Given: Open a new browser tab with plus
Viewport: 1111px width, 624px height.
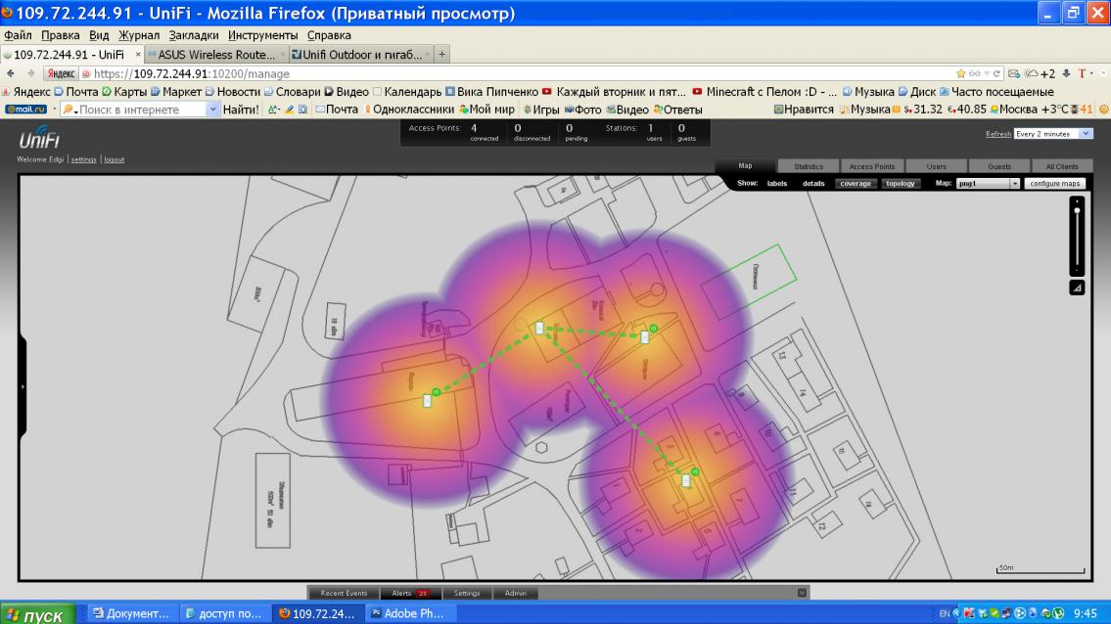Looking at the screenshot, I should [x=442, y=55].
